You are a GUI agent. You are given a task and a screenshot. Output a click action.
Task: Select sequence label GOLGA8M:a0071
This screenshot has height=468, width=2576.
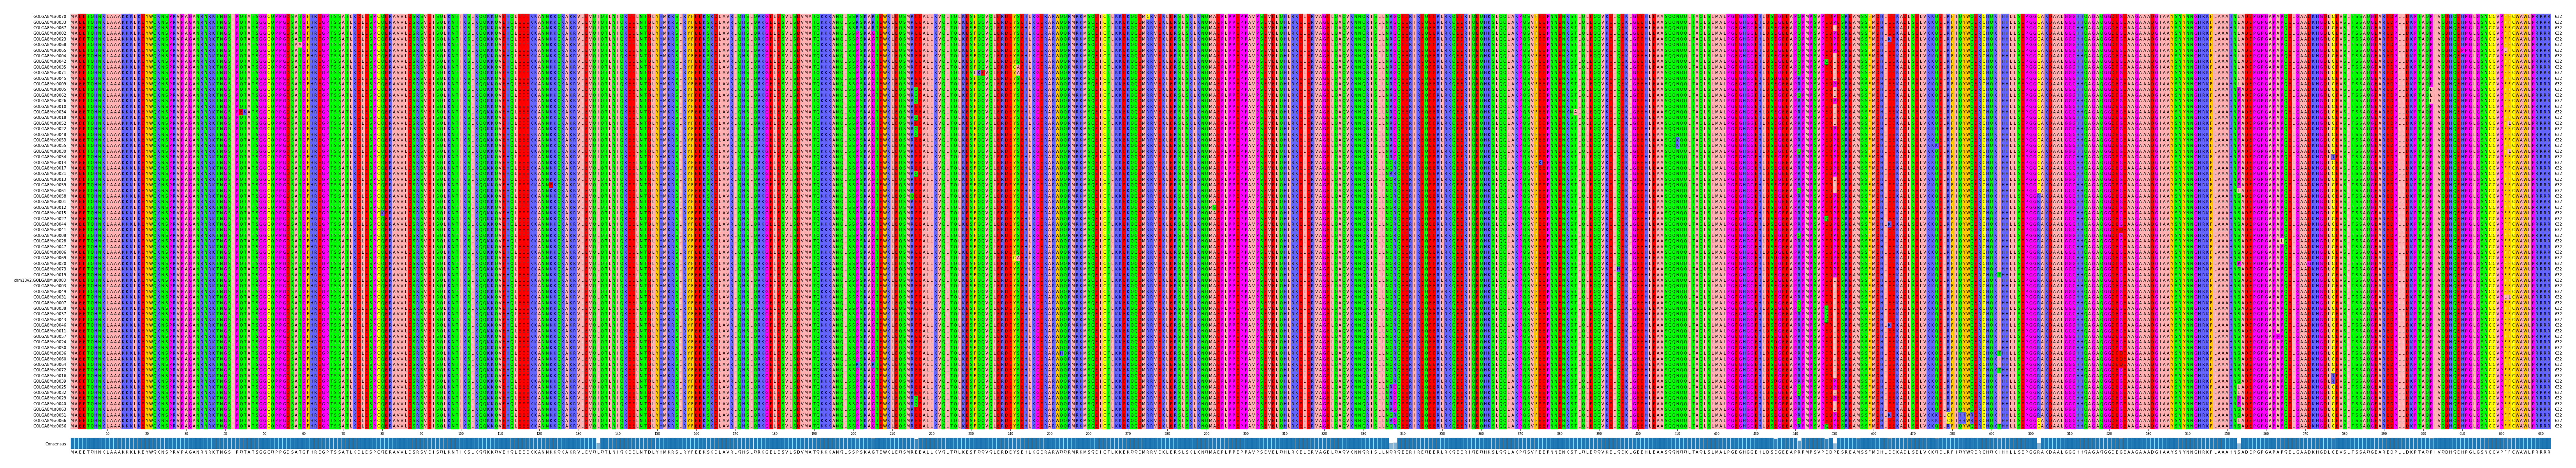tap(50, 73)
